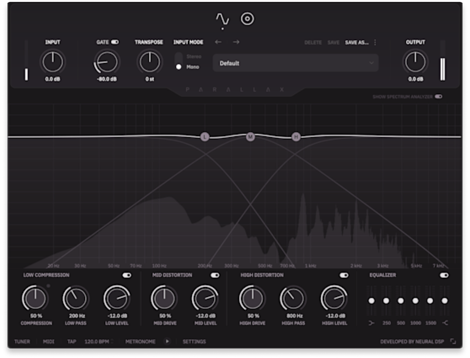Toggle the Gate switch

pyautogui.click(x=115, y=42)
